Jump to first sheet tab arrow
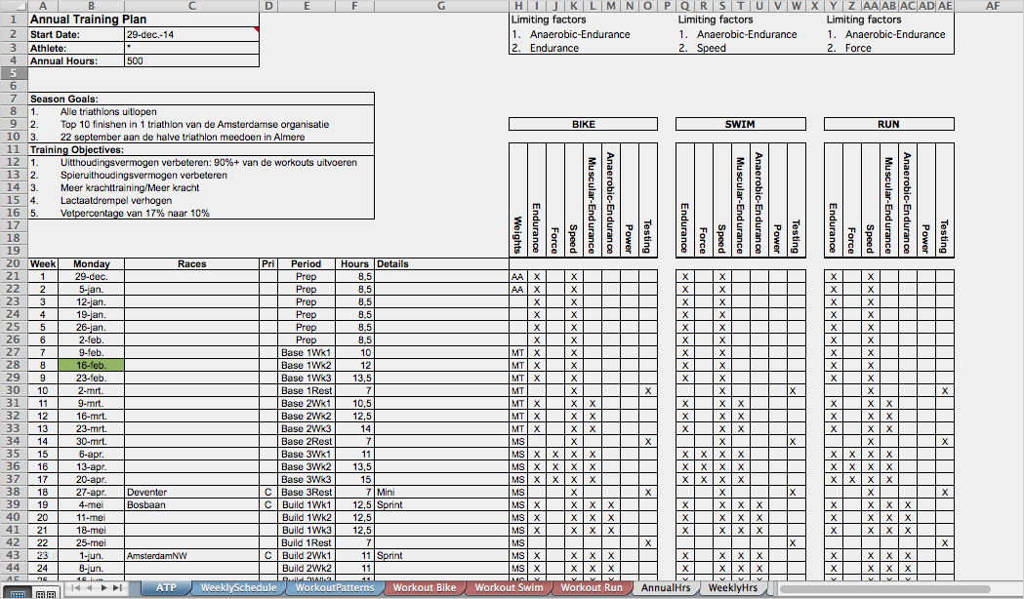Screen dimensions: 1024x599 click(76, 588)
